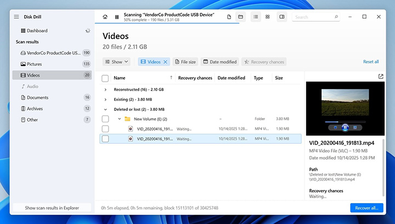Remove the Videos filter with X

165,62
